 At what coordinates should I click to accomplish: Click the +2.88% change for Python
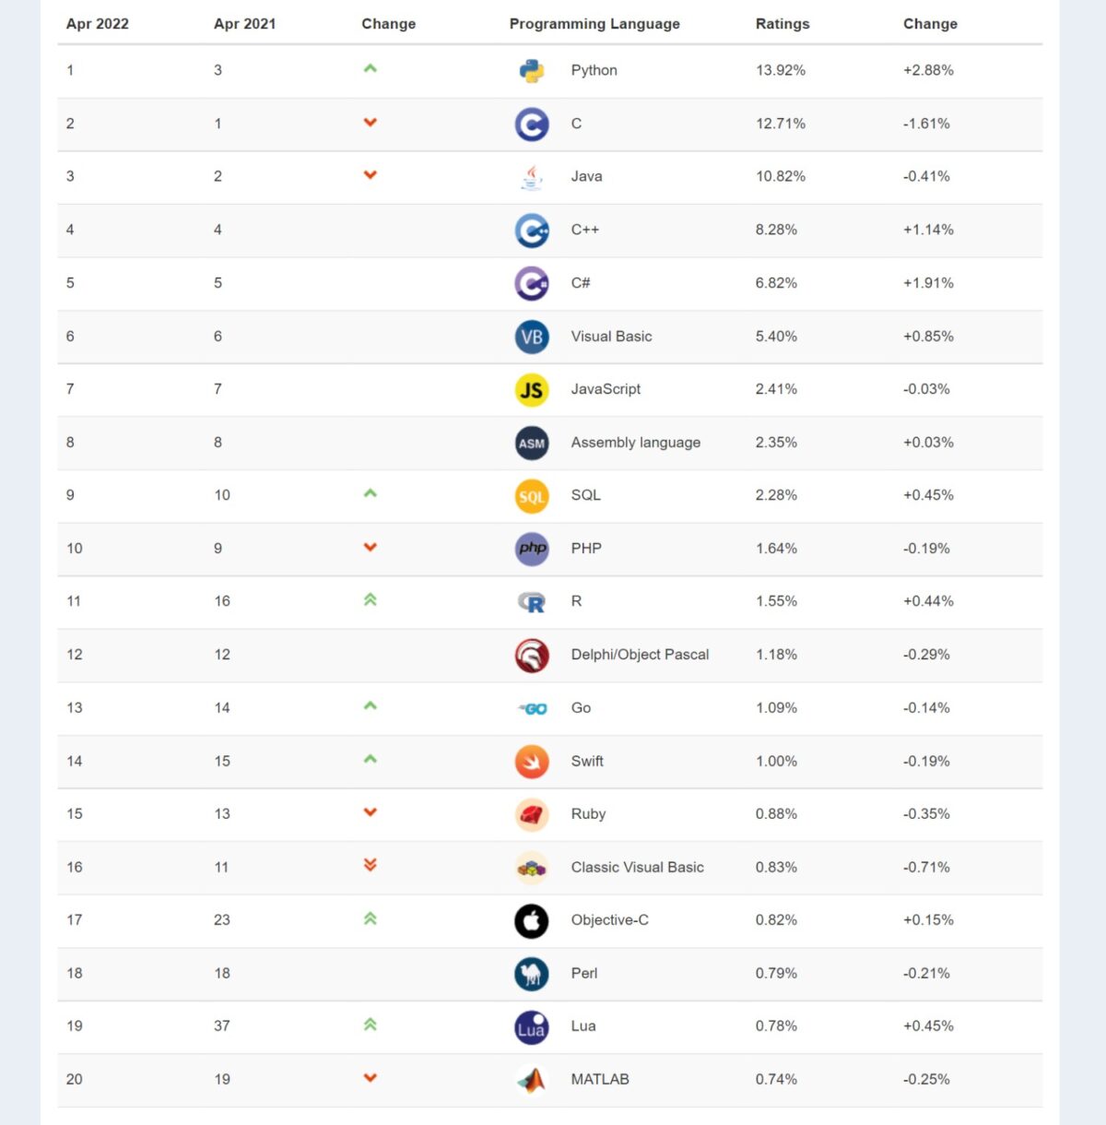(x=928, y=70)
